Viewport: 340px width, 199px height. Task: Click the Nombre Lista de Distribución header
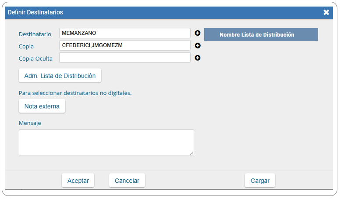click(x=261, y=34)
